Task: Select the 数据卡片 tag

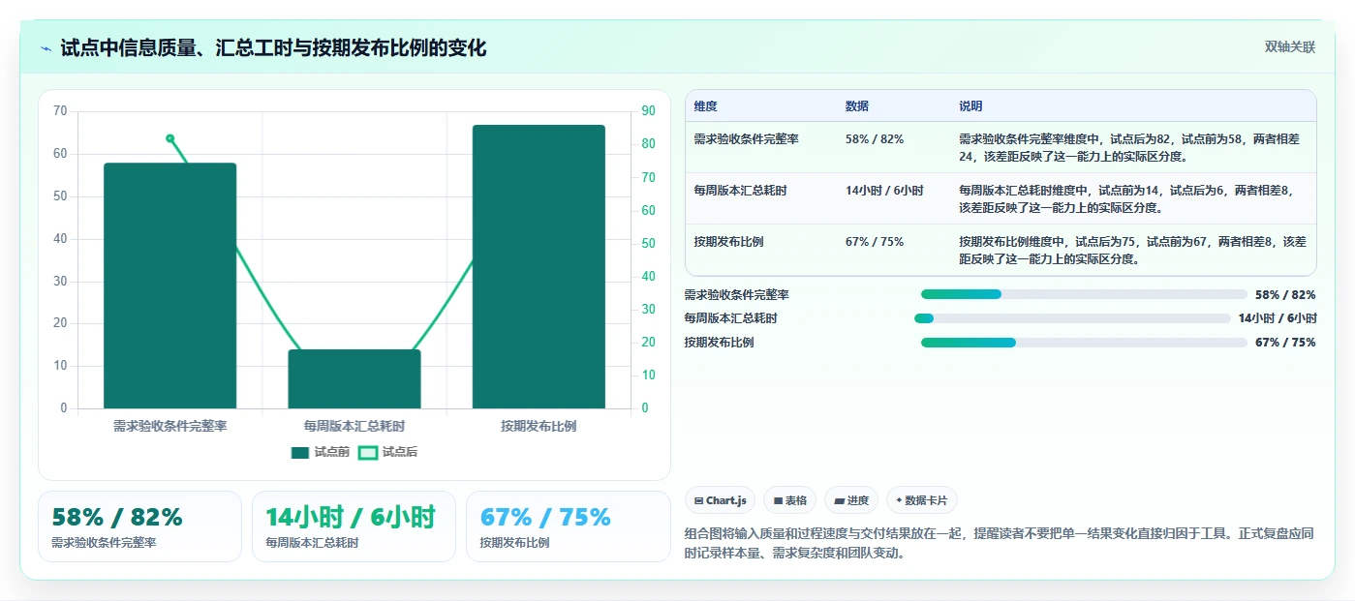Action: pos(922,500)
